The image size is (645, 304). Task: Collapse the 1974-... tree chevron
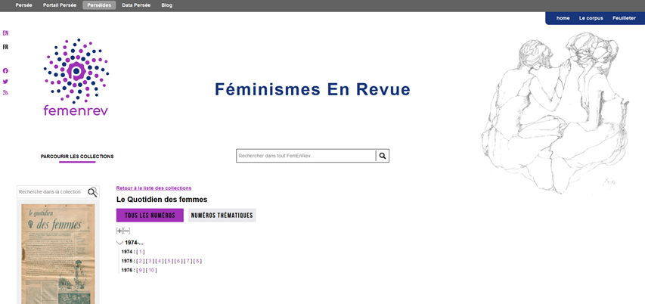pos(119,243)
